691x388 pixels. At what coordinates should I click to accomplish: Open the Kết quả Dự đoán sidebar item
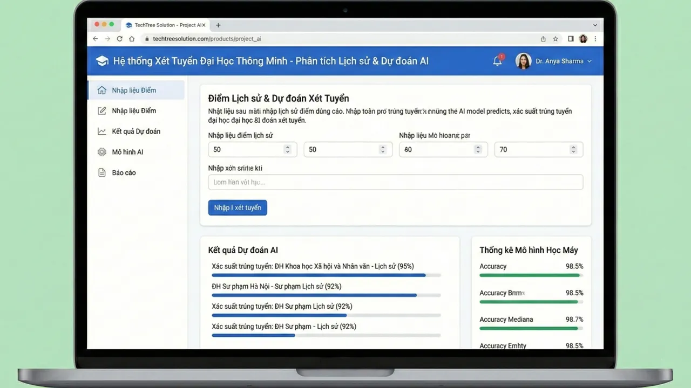click(136, 131)
